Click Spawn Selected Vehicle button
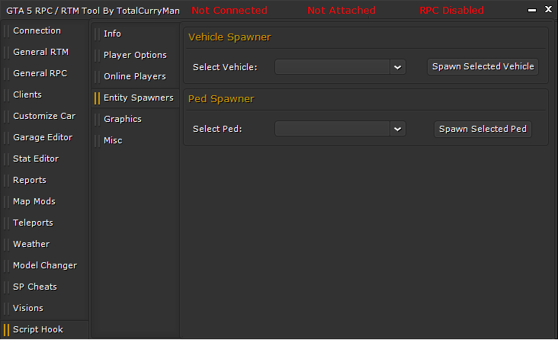The image size is (558, 340). (x=483, y=66)
